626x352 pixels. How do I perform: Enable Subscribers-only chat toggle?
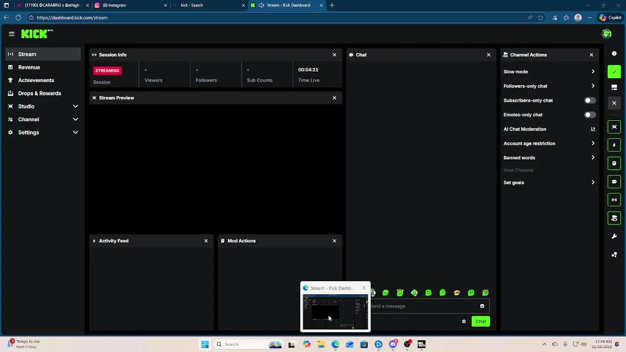pyautogui.click(x=590, y=100)
